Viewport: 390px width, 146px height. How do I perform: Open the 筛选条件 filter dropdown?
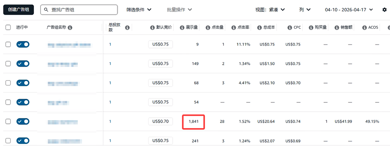pos(139,10)
